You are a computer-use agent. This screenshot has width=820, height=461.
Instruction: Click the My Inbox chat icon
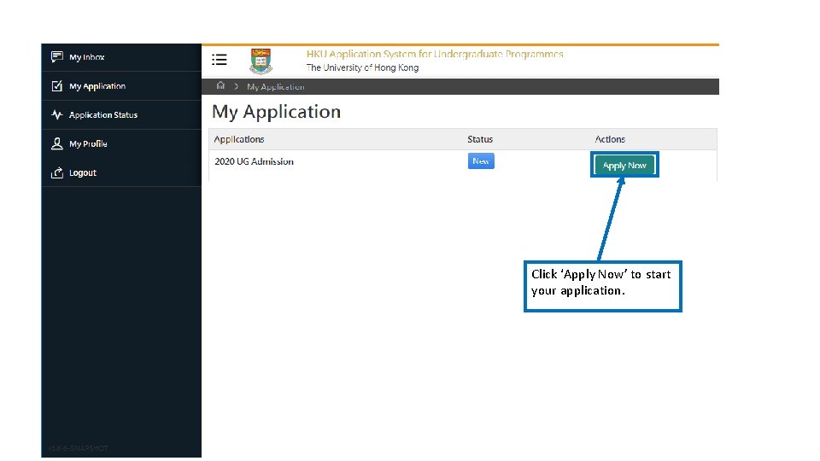pos(57,56)
